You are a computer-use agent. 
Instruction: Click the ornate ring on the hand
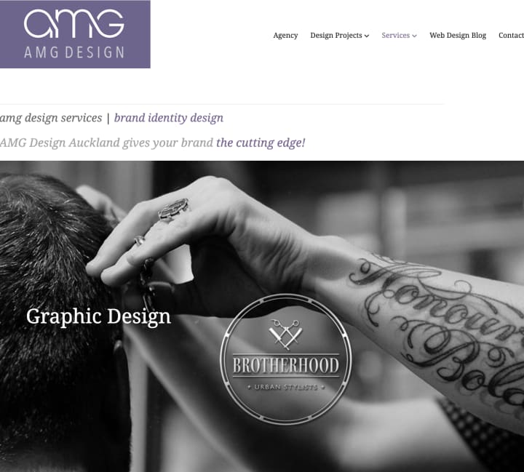[x=173, y=209]
